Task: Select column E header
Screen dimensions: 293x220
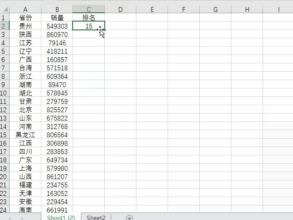Action: point(152,9)
